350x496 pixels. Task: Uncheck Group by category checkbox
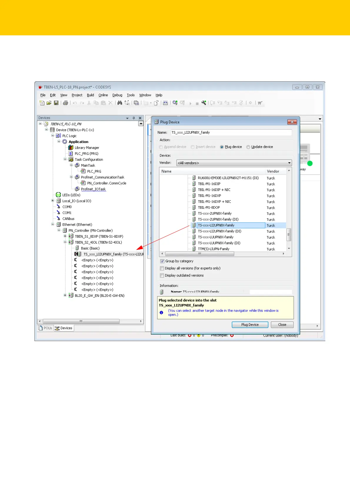[x=162, y=261]
